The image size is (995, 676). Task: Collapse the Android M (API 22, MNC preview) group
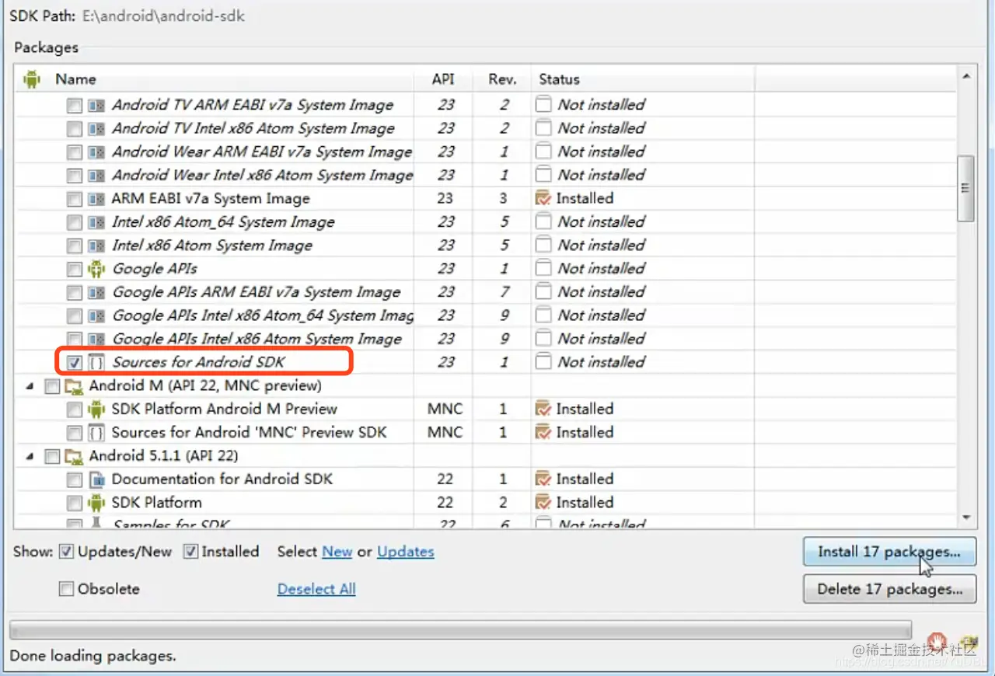pyautogui.click(x=30, y=385)
